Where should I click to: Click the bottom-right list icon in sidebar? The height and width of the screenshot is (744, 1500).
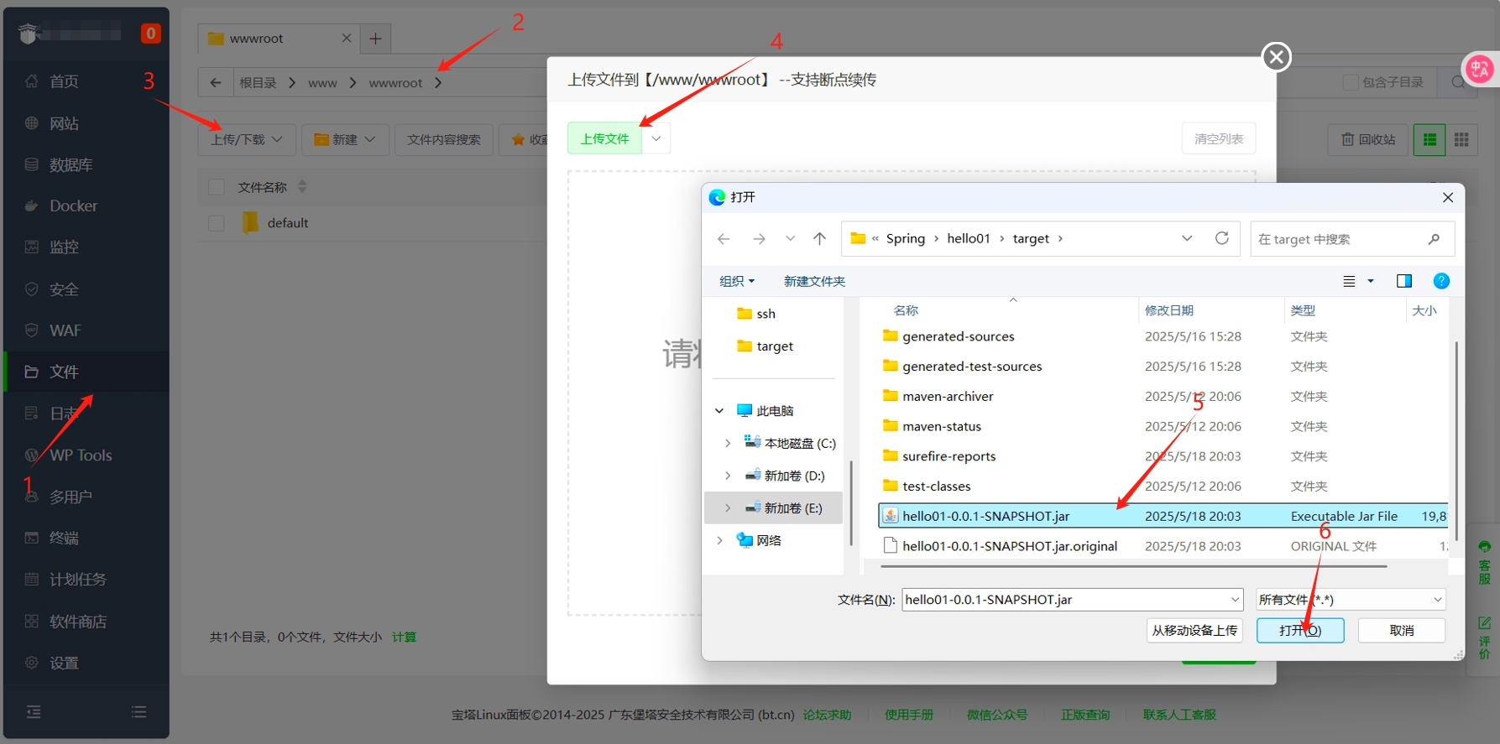[x=139, y=712]
